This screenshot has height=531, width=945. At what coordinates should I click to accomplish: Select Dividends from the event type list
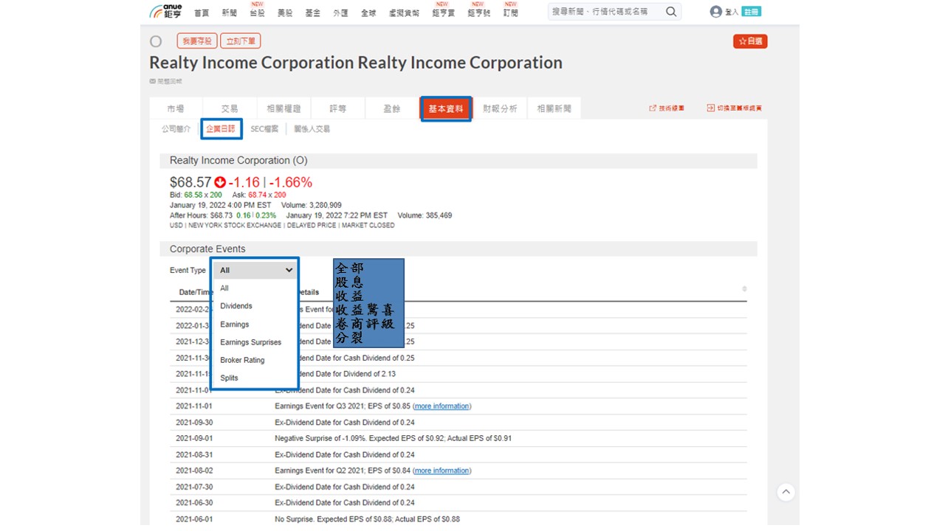tap(236, 306)
